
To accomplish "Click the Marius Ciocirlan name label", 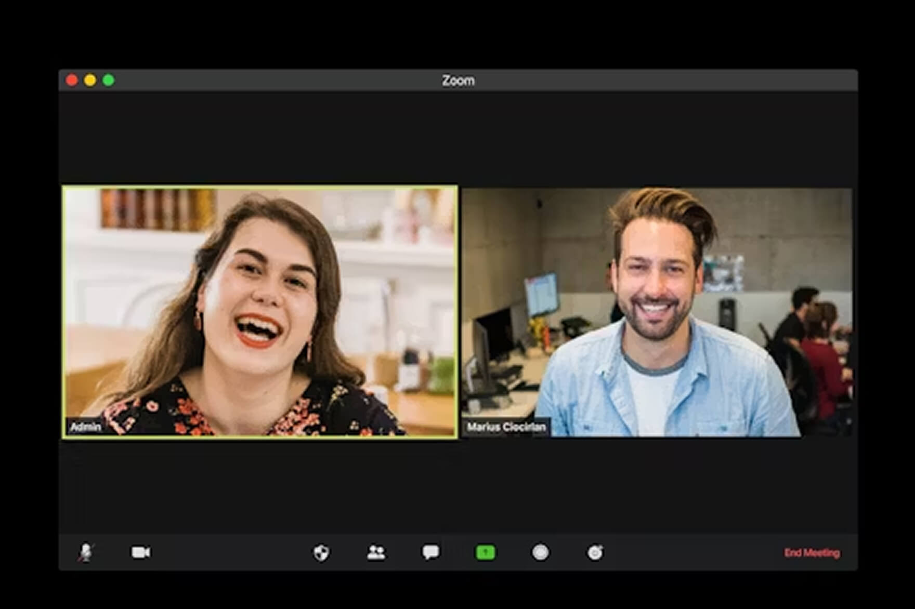I will point(506,427).
